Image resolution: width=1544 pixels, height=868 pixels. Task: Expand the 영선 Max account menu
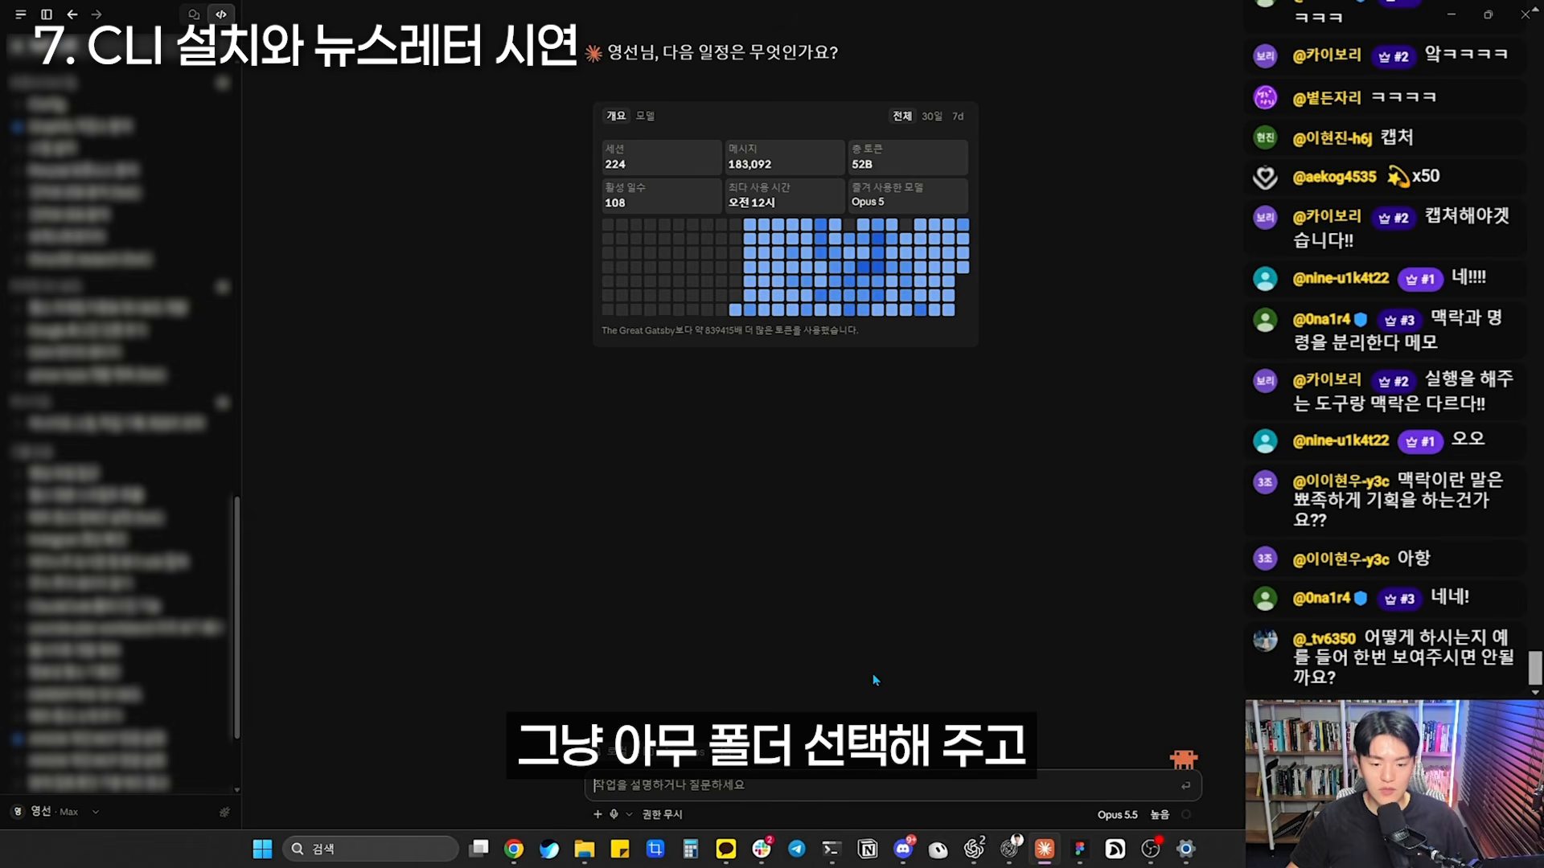point(55,812)
